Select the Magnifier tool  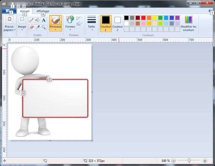43,27
